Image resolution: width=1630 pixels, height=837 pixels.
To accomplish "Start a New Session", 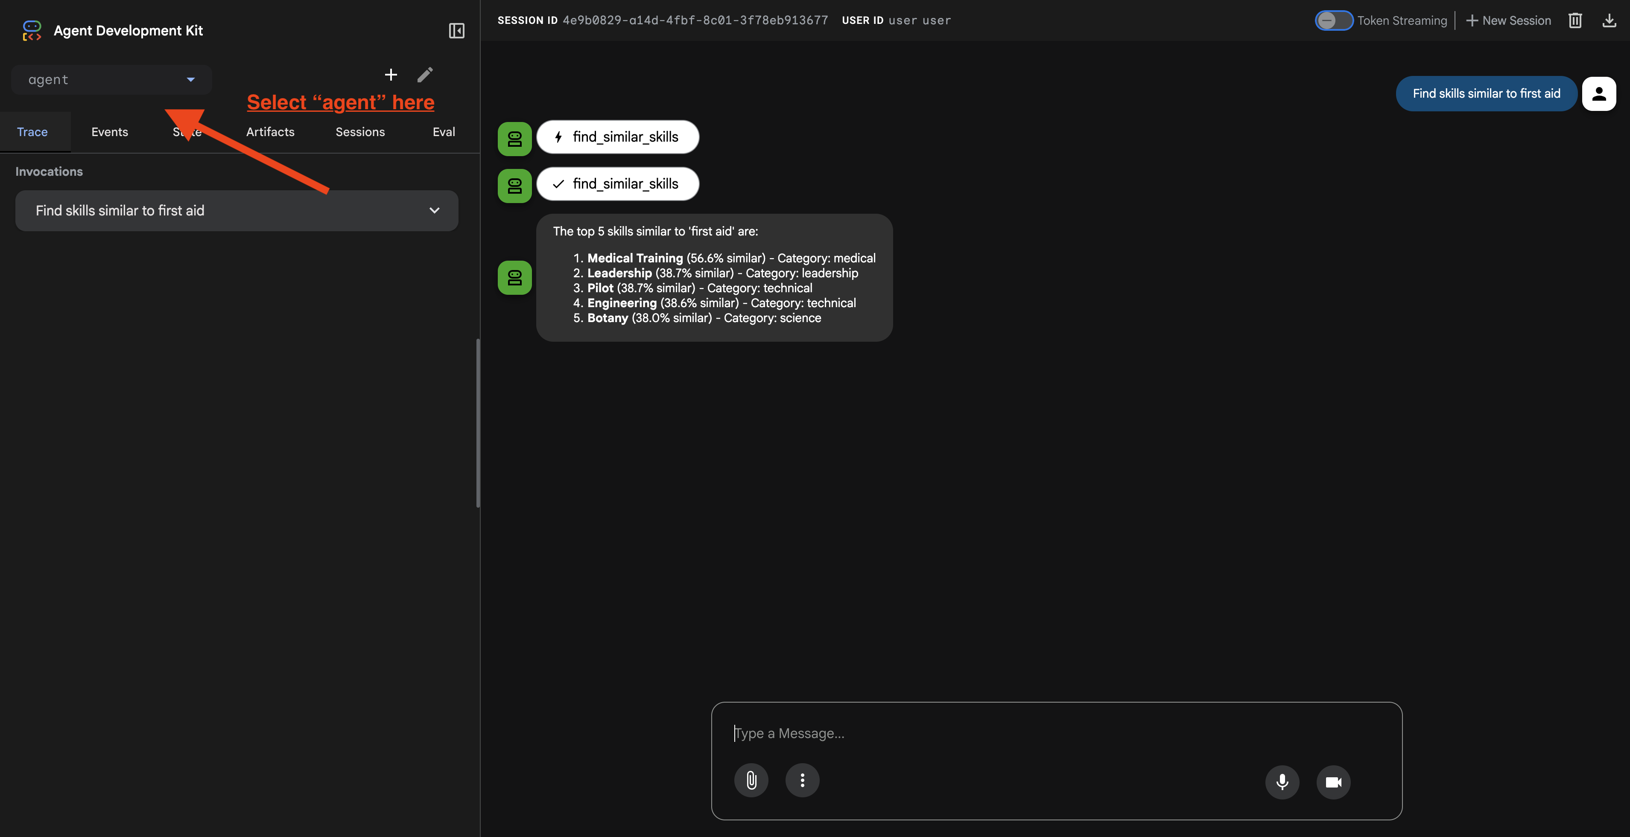I will point(1508,20).
